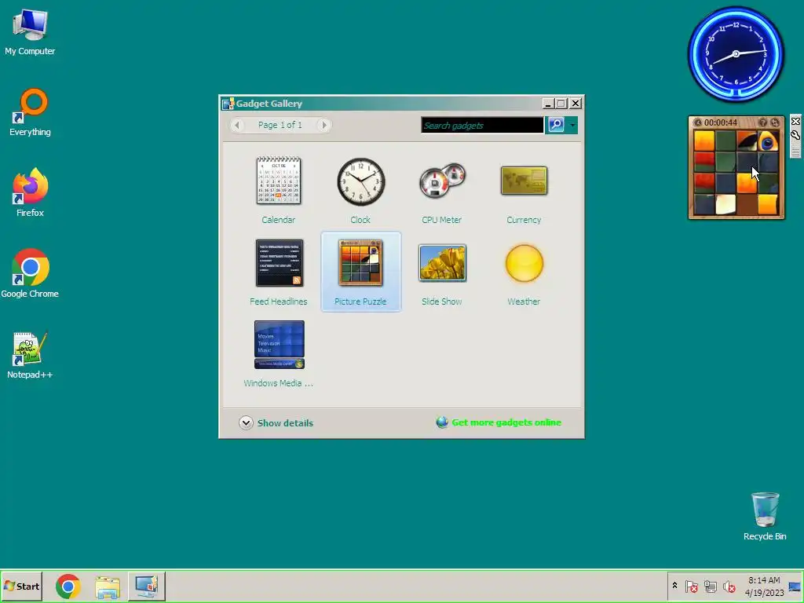Screen dimensions: 804x603
Task: Click the white puzzle tile in bottom row
Action: (725, 204)
